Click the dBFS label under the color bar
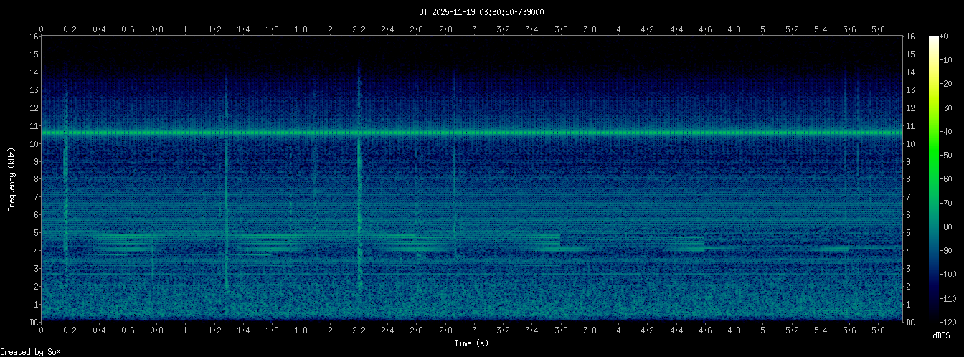This screenshot has width=964, height=357. pyautogui.click(x=942, y=335)
